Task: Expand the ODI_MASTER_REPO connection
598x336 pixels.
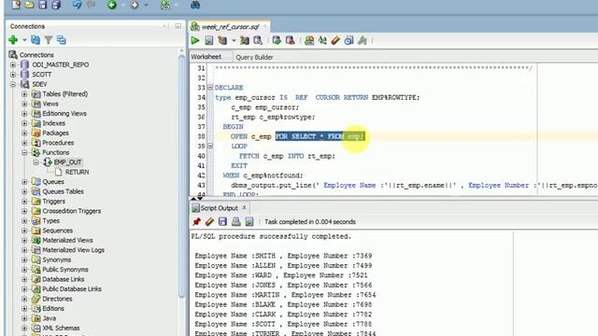Action: pyautogui.click(x=13, y=64)
